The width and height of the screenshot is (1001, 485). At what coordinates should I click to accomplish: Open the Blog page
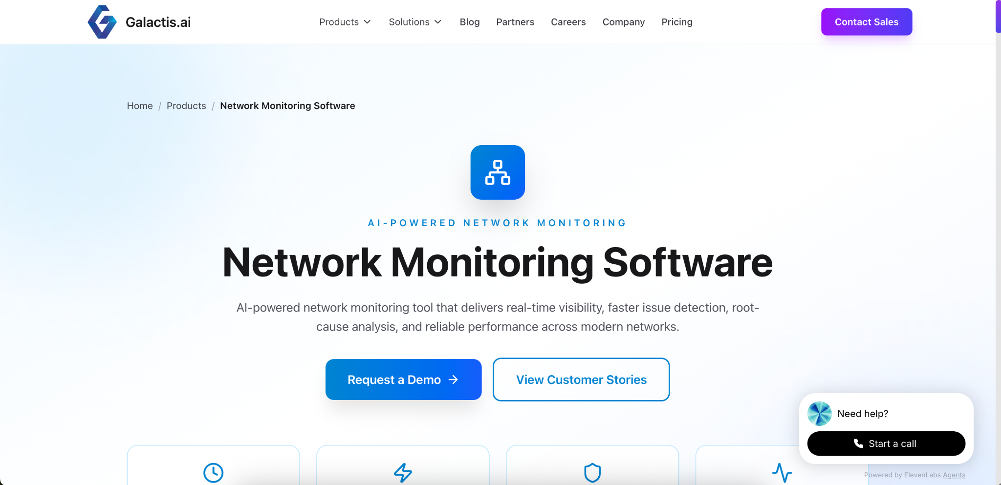tap(470, 22)
